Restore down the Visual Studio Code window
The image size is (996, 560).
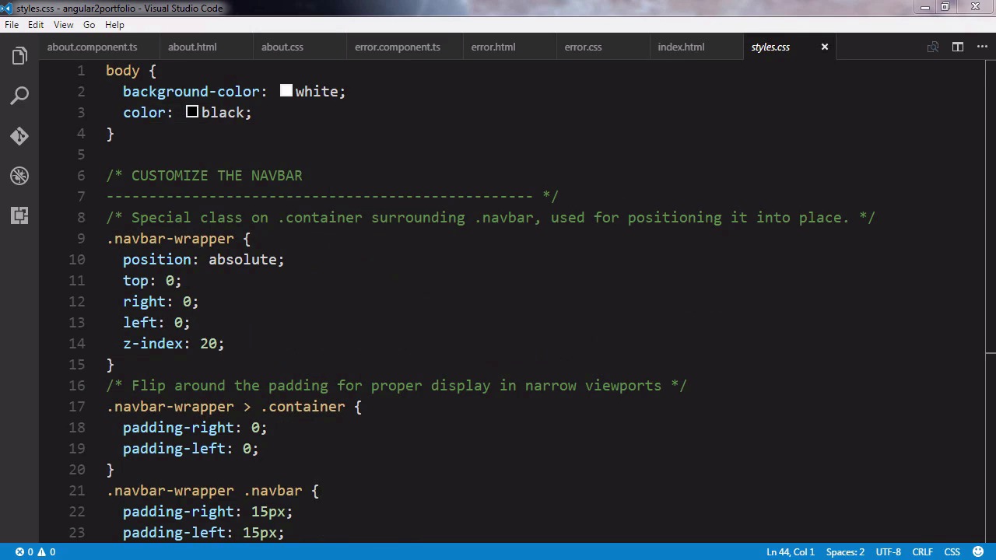click(x=945, y=7)
